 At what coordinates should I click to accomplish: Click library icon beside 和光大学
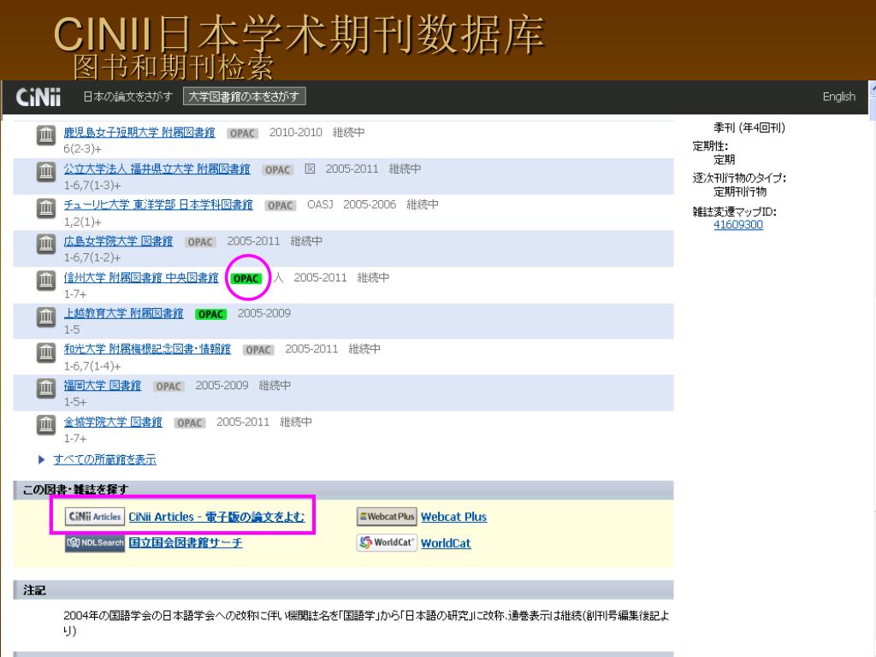tap(46, 352)
